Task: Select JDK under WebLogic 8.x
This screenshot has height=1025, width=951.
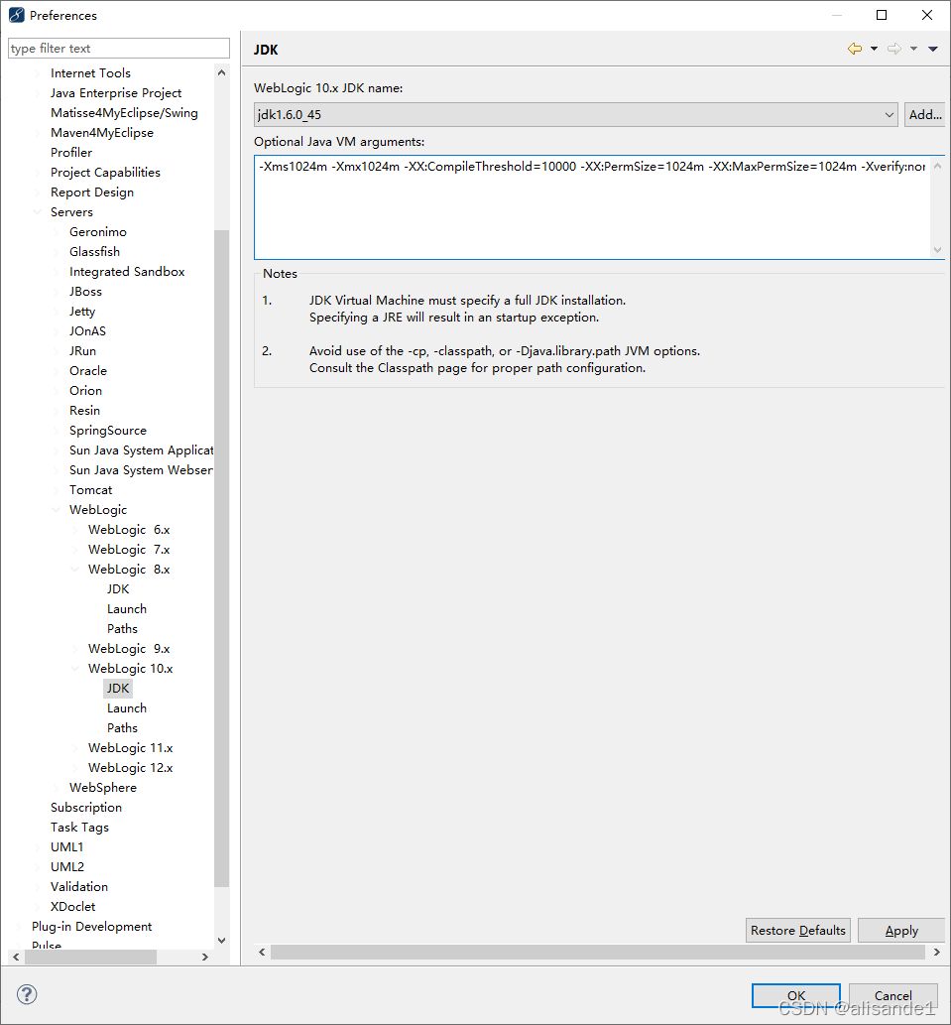Action: click(118, 588)
